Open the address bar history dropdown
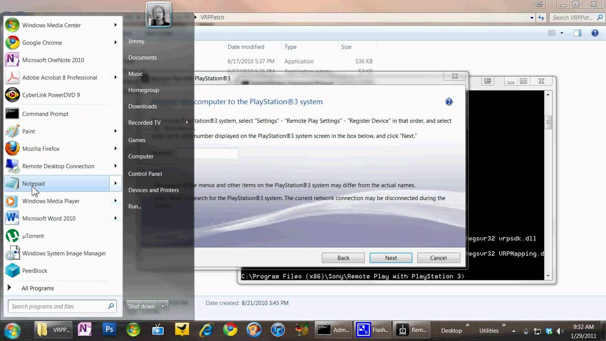The height and width of the screenshot is (341, 606). coord(532,18)
